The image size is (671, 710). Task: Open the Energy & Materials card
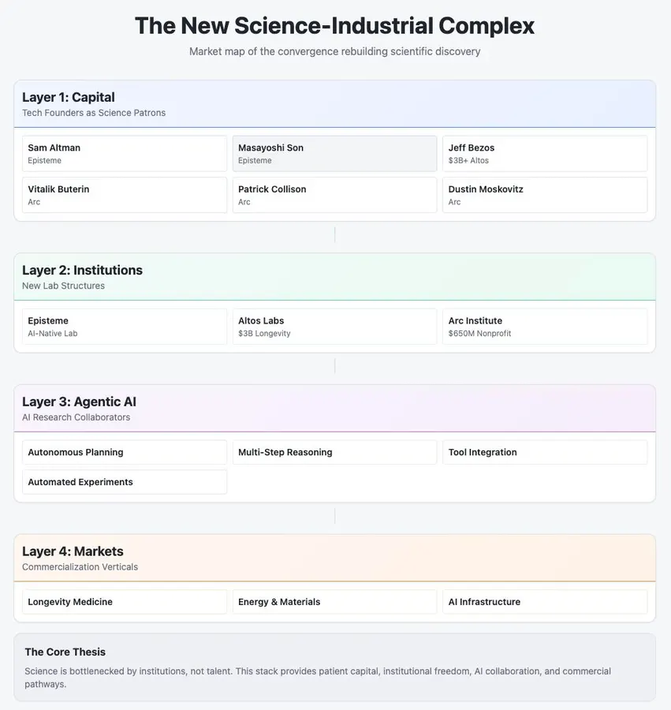click(334, 602)
